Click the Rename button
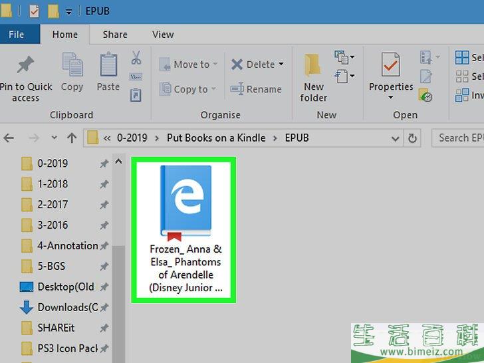The height and width of the screenshot is (363, 484). click(x=256, y=89)
